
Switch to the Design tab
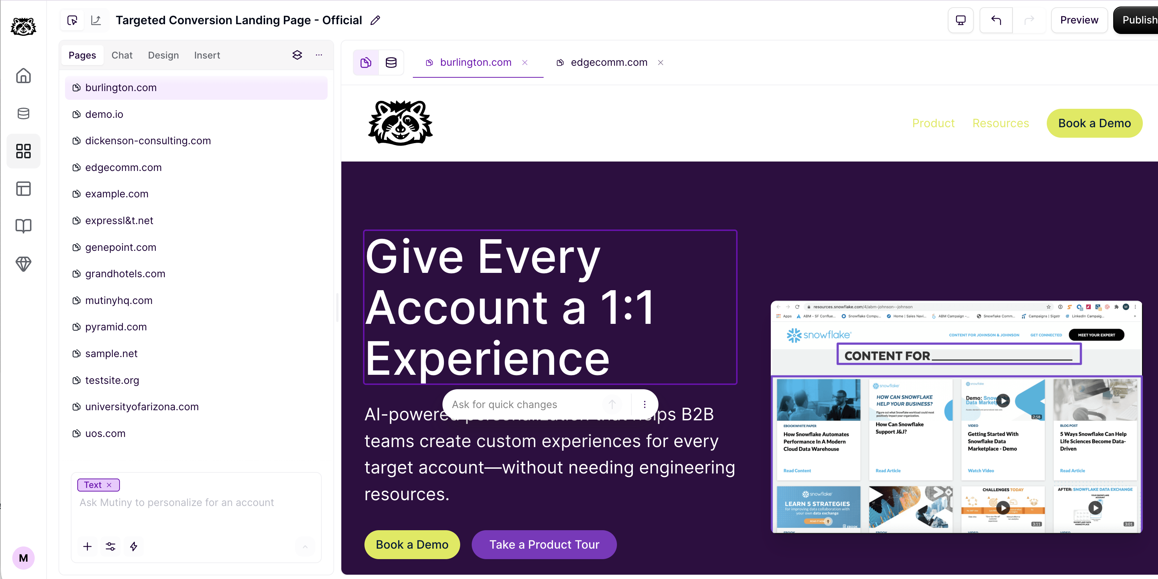[x=163, y=55]
